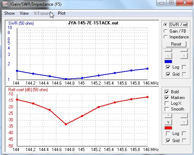The width and height of the screenshot is (194, 155).
Task: Click the Refl coef panel minus button
Action: tap(168, 116)
